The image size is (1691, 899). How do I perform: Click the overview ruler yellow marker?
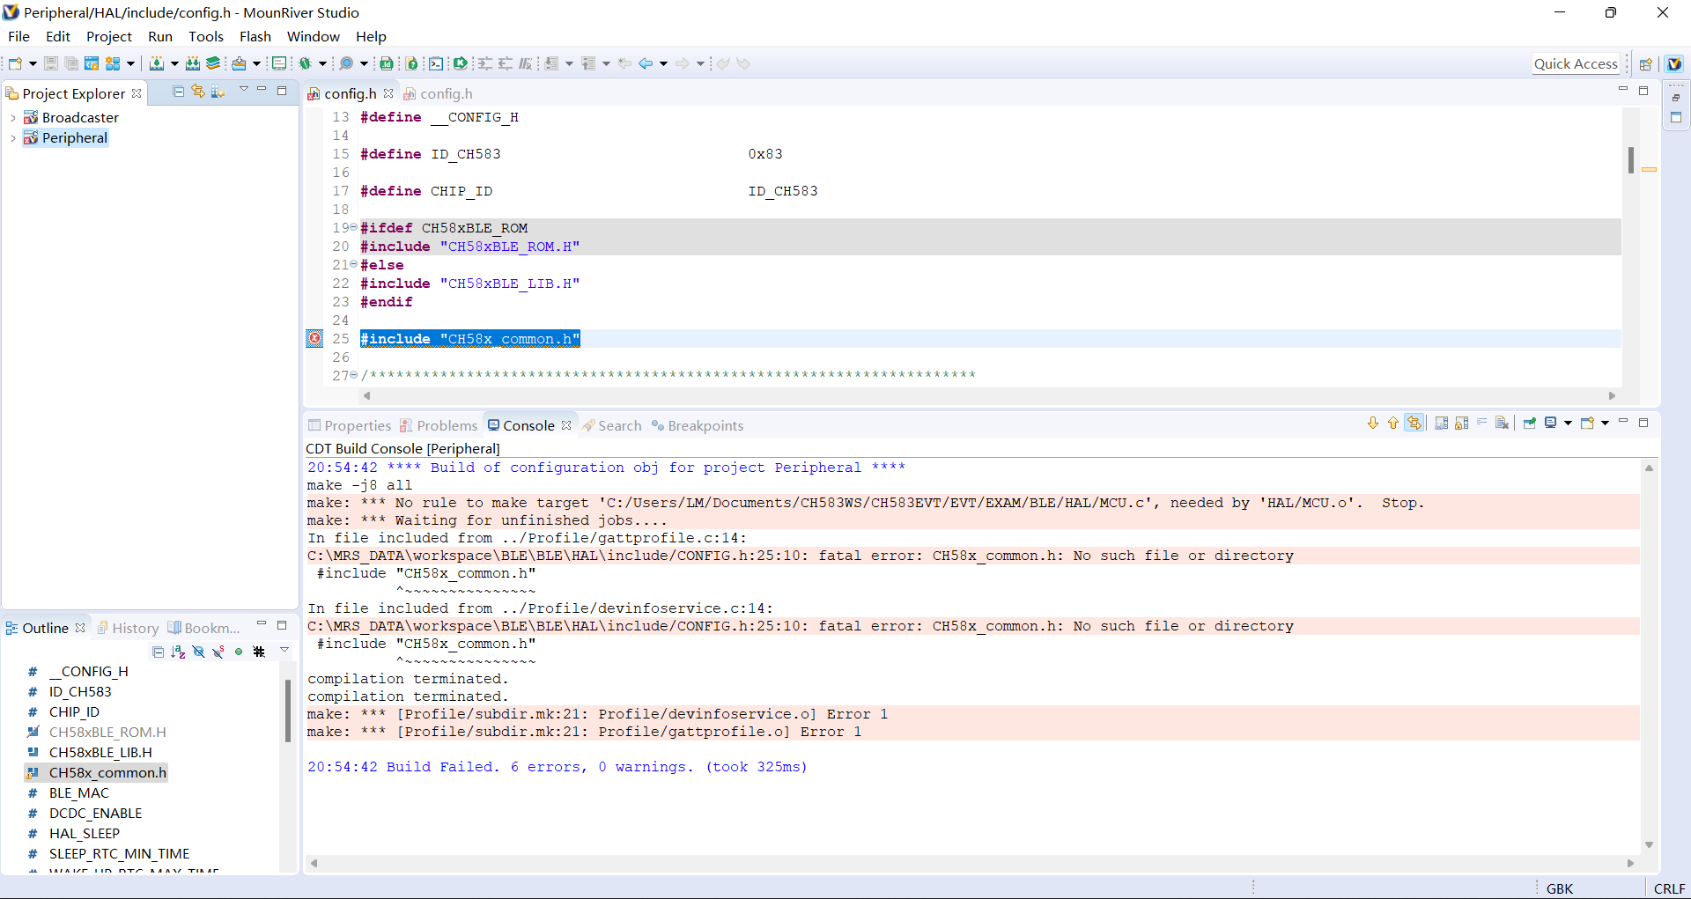coord(1649,169)
